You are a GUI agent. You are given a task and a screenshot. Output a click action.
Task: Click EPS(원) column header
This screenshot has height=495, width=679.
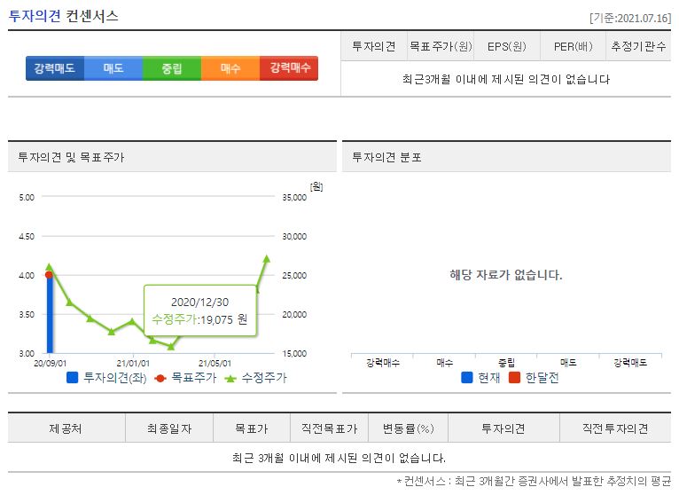[x=507, y=46]
